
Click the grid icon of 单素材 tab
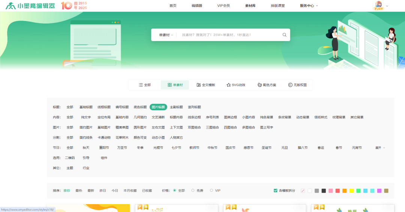pos(170,85)
